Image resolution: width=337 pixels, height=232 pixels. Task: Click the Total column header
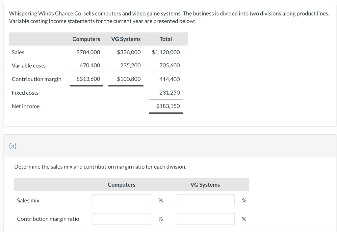click(x=166, y=39)
